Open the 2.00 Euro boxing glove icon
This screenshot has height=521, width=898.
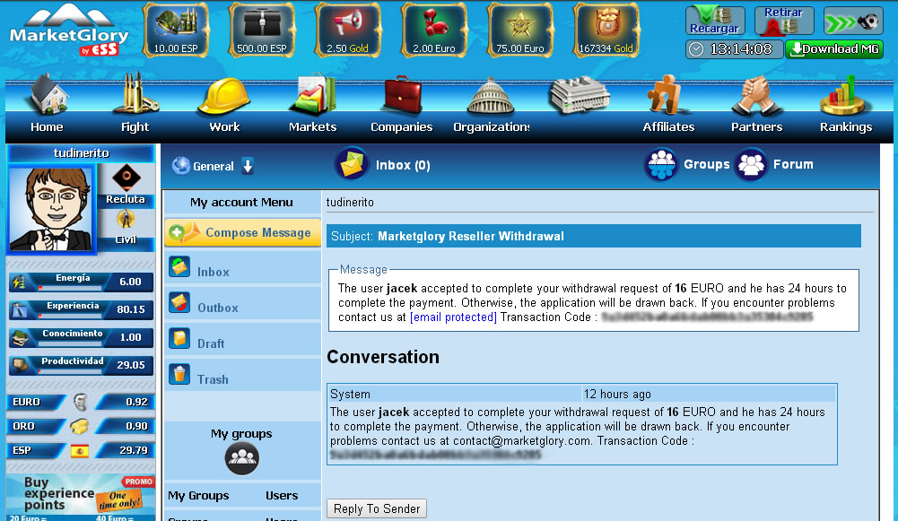pyautogui.click(x=433, y=30)
